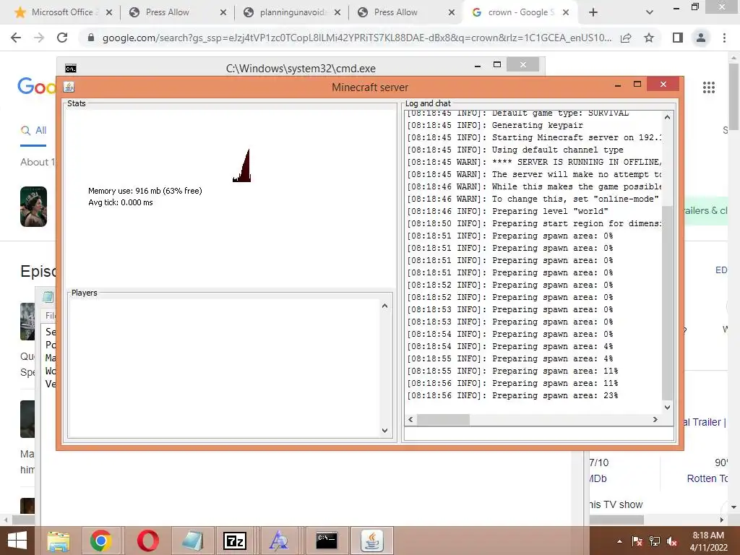Open the Windows Start button
This screenshot has height=555, width=740.
point(17,541)
